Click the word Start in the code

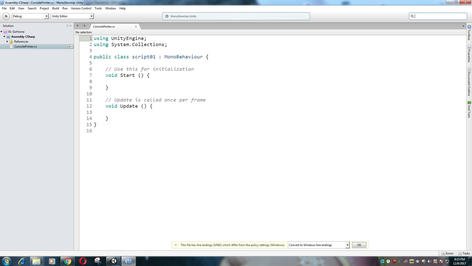(x=127, y=75)
